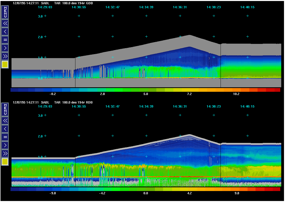The image size is (285, 202).
Task: Step back with single-left arrow in bottom panel
Action: click(5, 129)
